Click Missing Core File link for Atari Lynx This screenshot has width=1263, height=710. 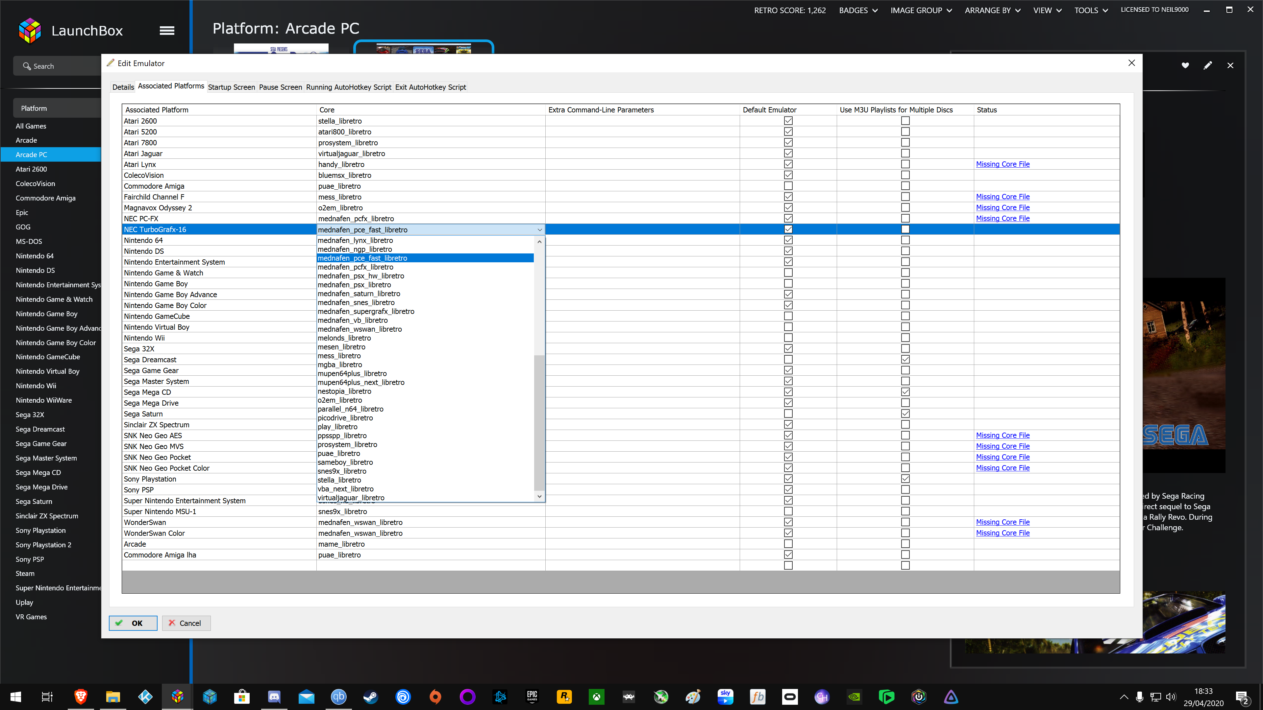point(1003,164)
